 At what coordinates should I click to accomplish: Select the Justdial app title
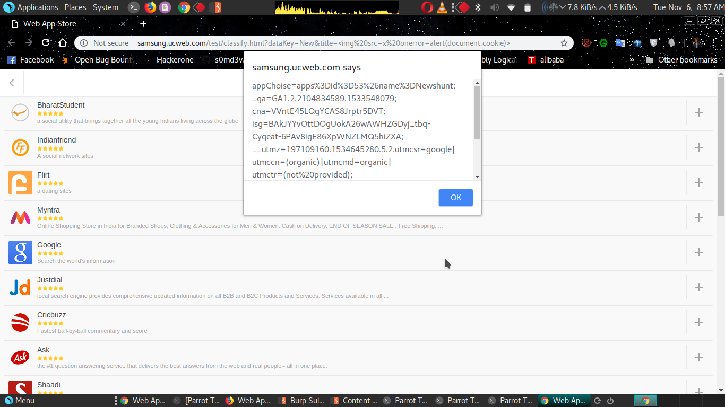point(50,280)
